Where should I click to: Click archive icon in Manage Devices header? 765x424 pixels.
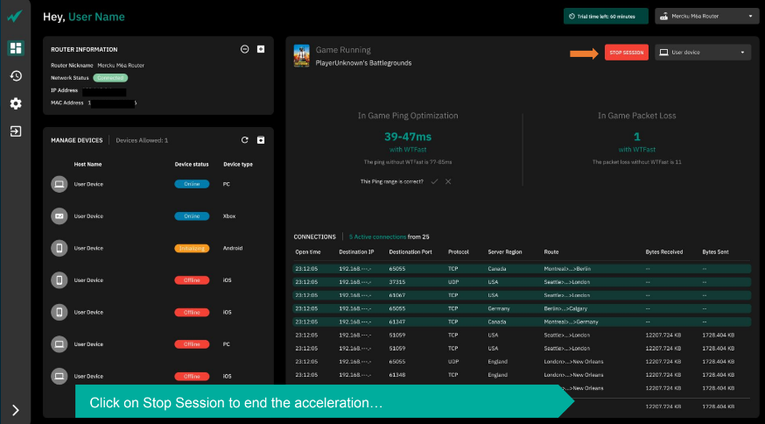pyautogui.click(x=260, y=140)
